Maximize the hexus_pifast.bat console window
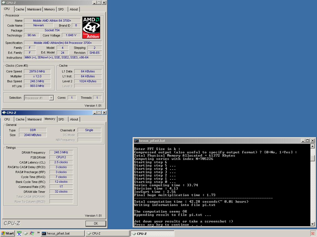 (307, 141)
